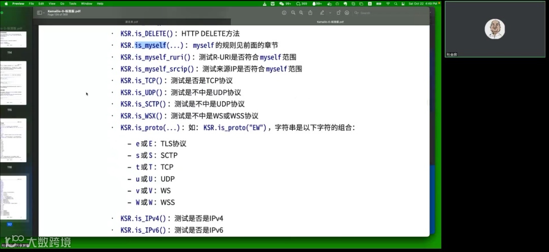Image resolution: width=549 pixels, height=252 pixels.
Task: Click the QQ penguin 99+ menu bar icon
Action: pyautogui.click(x=317, y=4)
